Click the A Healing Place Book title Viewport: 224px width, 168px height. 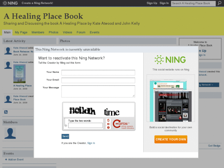(x=43, y=16)
